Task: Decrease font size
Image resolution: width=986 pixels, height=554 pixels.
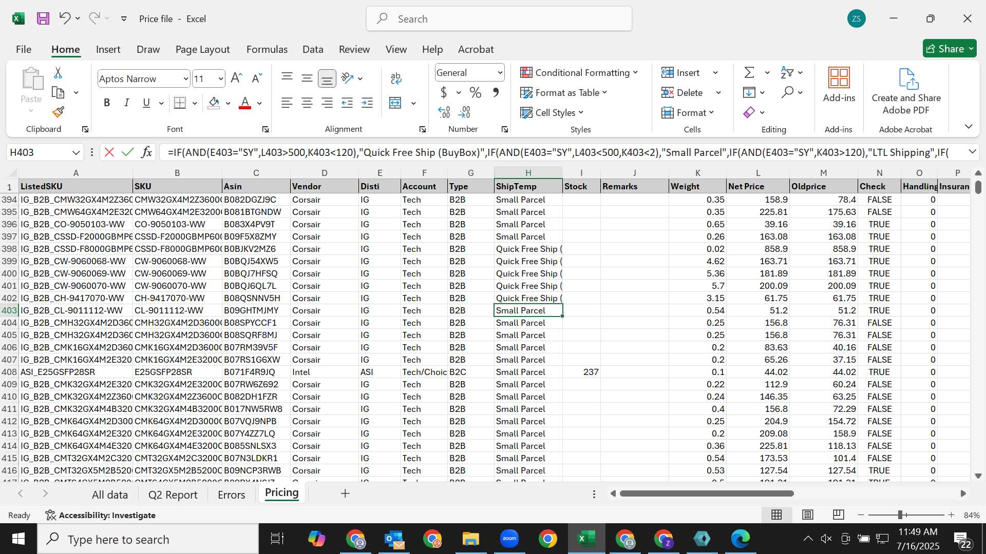Action: (x=257, y=78)
